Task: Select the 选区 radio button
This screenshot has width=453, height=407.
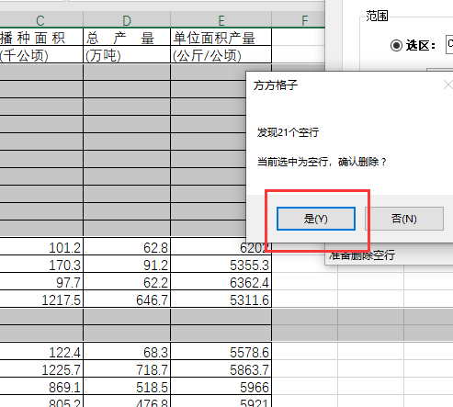Action: (x=396, y=46)
